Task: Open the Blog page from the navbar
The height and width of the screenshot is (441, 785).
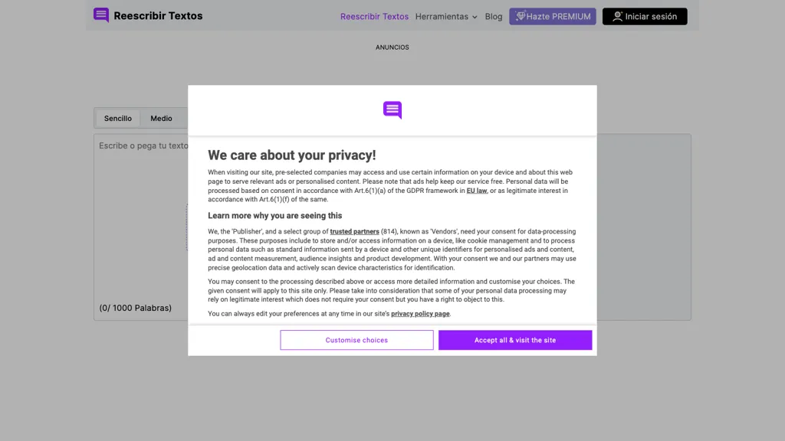Action: pyautogui.click(x=493, y=16)
